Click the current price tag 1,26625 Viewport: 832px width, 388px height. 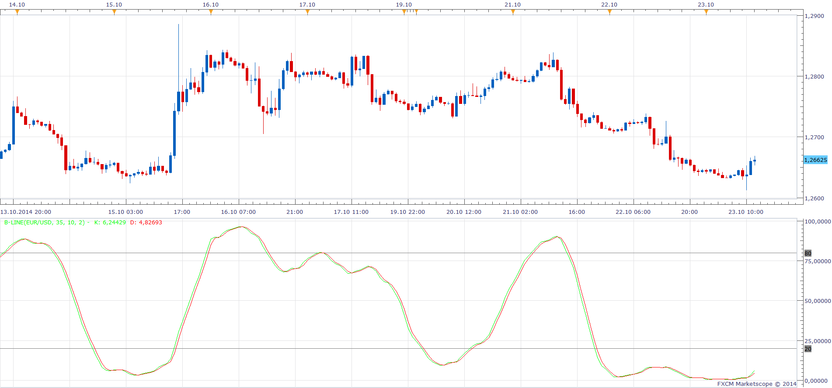816,160
